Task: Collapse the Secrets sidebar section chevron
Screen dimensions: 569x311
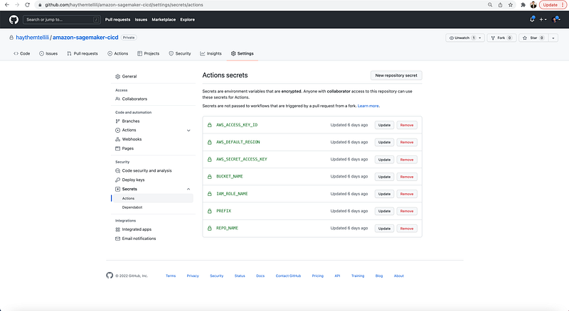Action: coord(188,189)
